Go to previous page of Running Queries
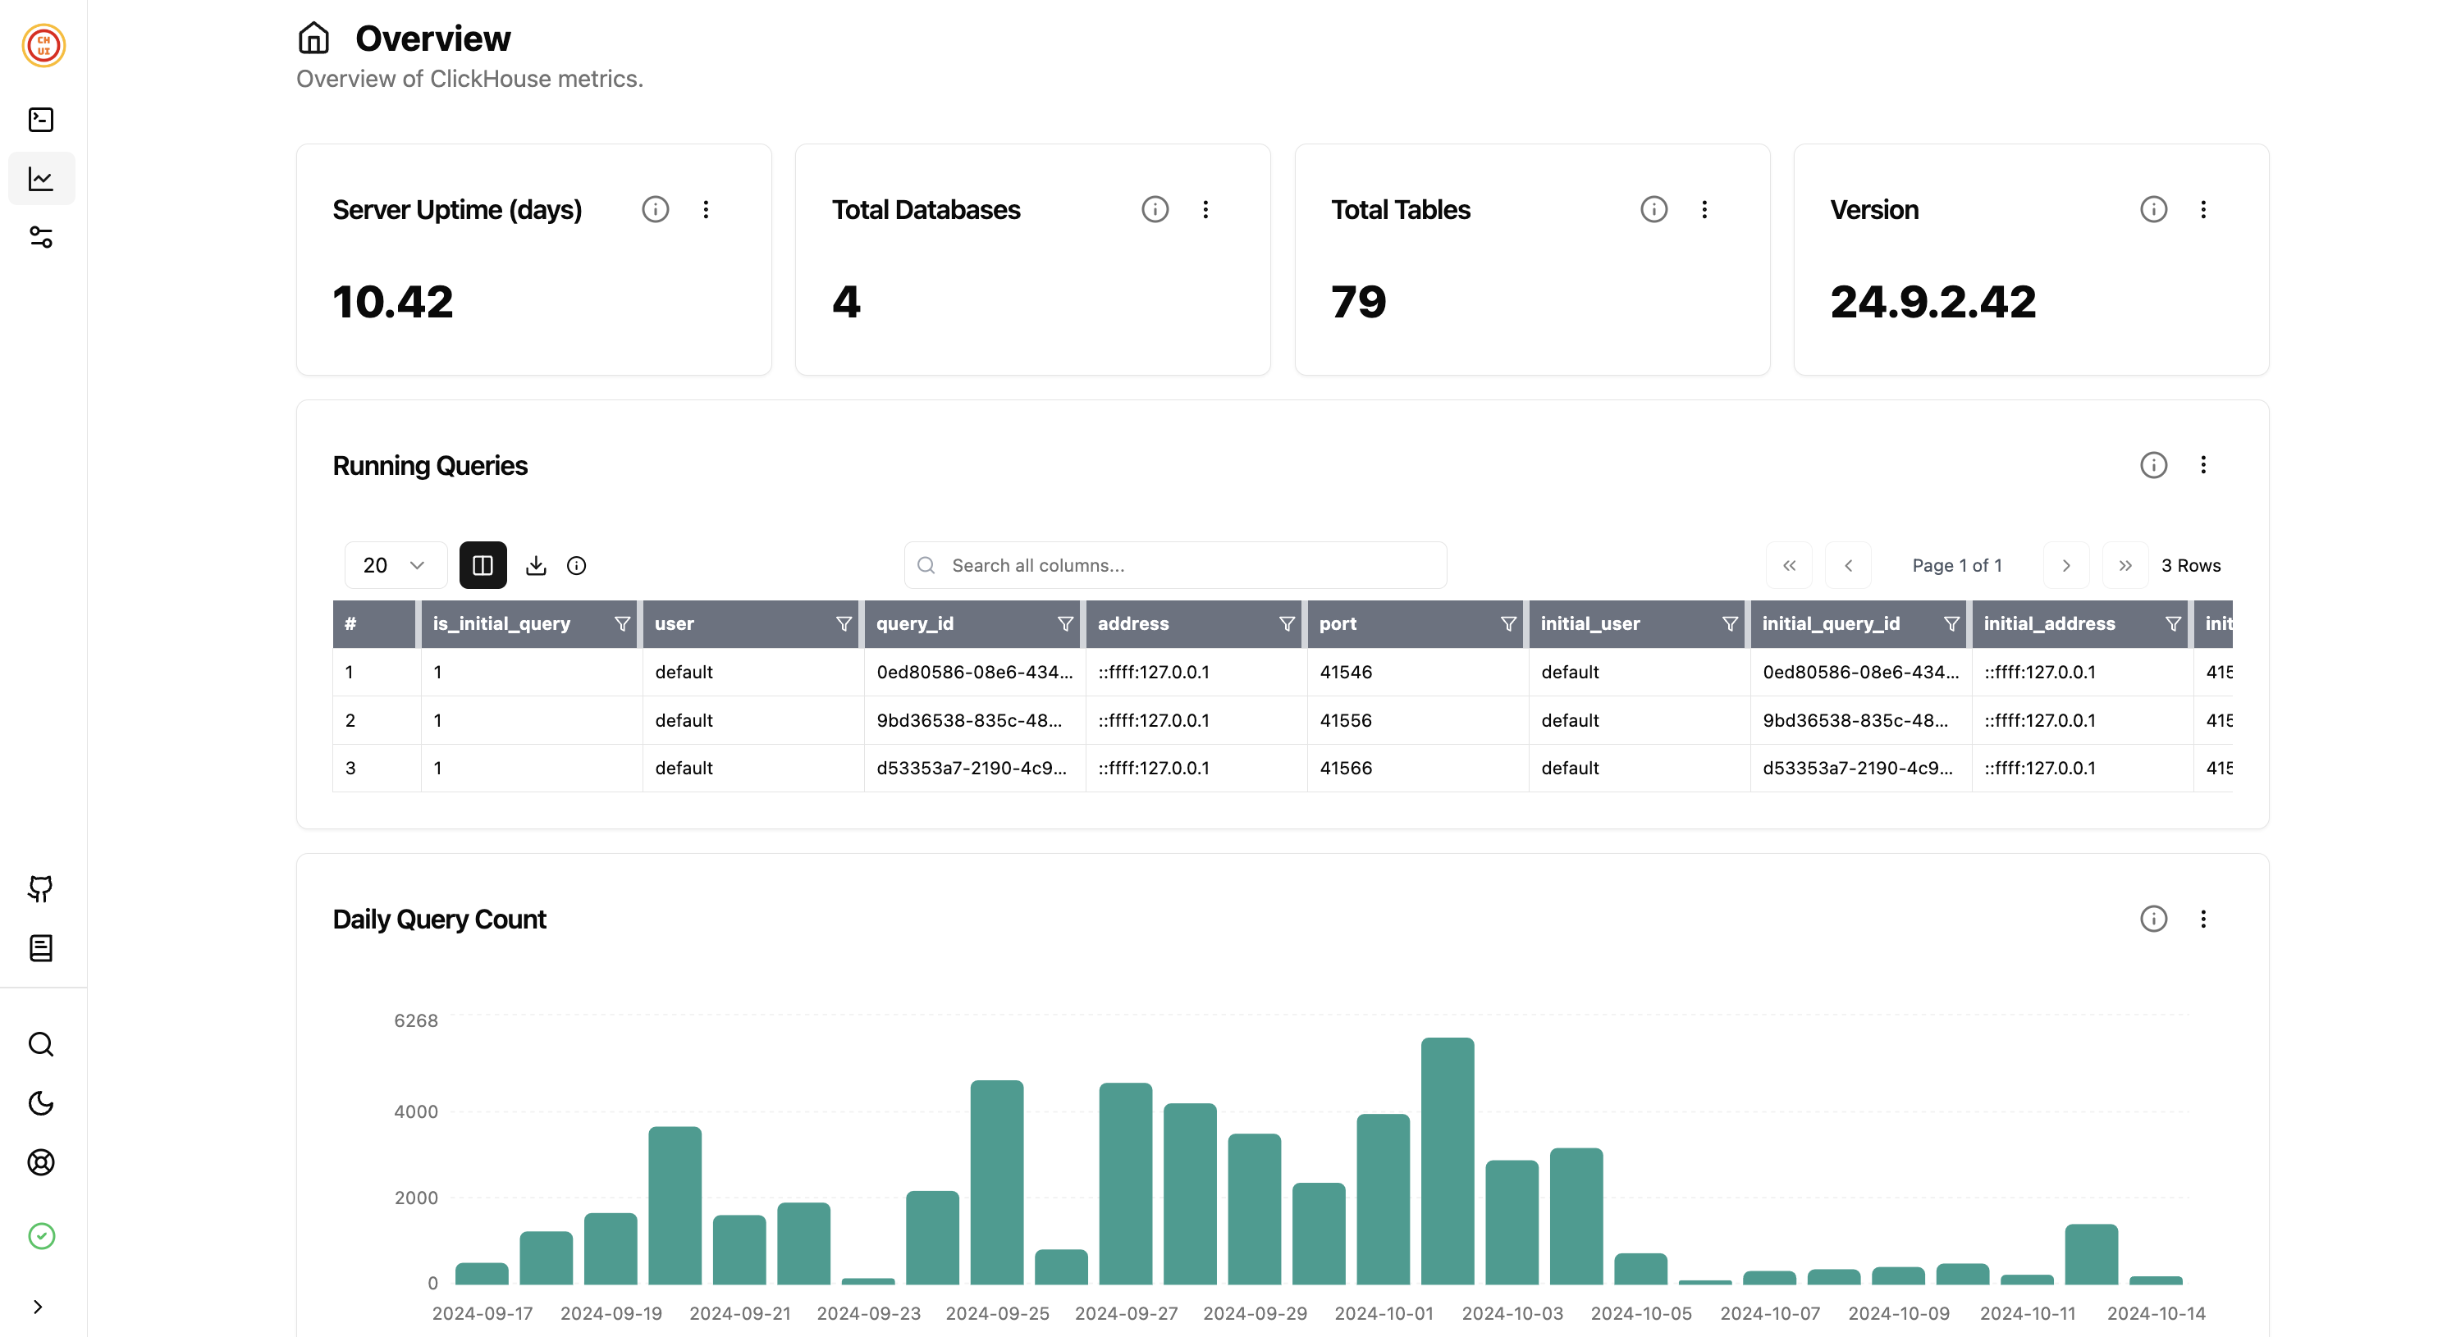The width and height of the screenshot is (2447, 1337). (1849, 566)
